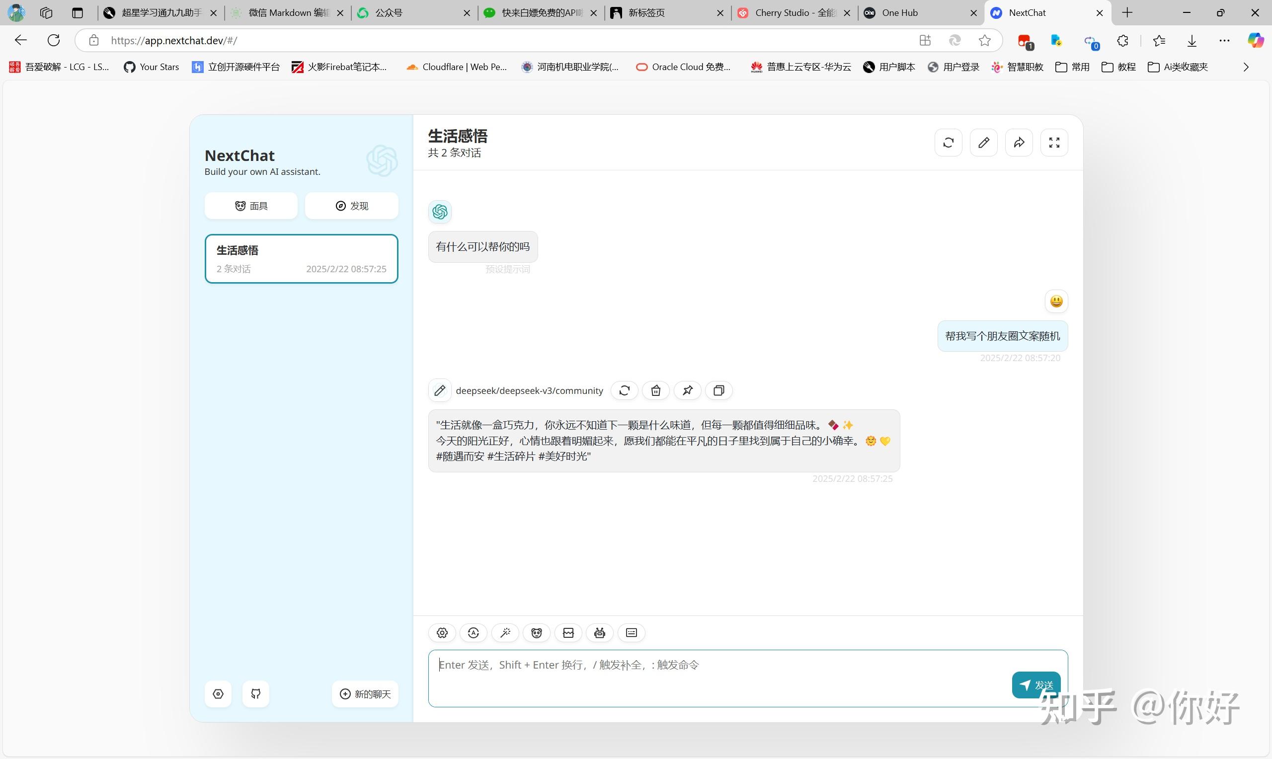Click the 发现 button in sidebar
The image size is (1272, 759).
(352, 206)
